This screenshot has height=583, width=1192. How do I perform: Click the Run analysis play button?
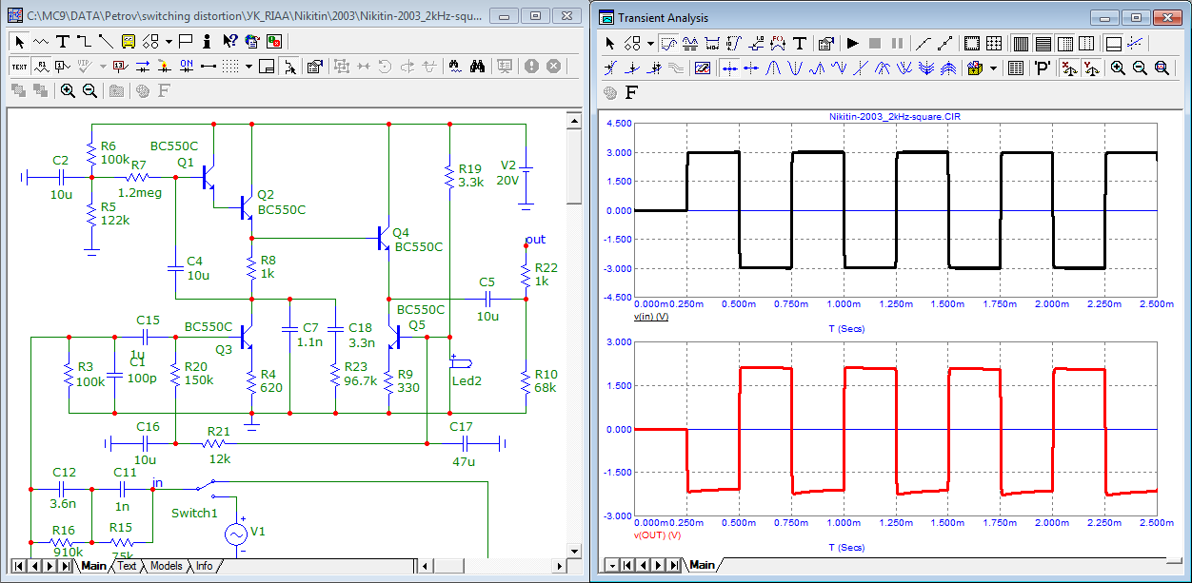852,43
